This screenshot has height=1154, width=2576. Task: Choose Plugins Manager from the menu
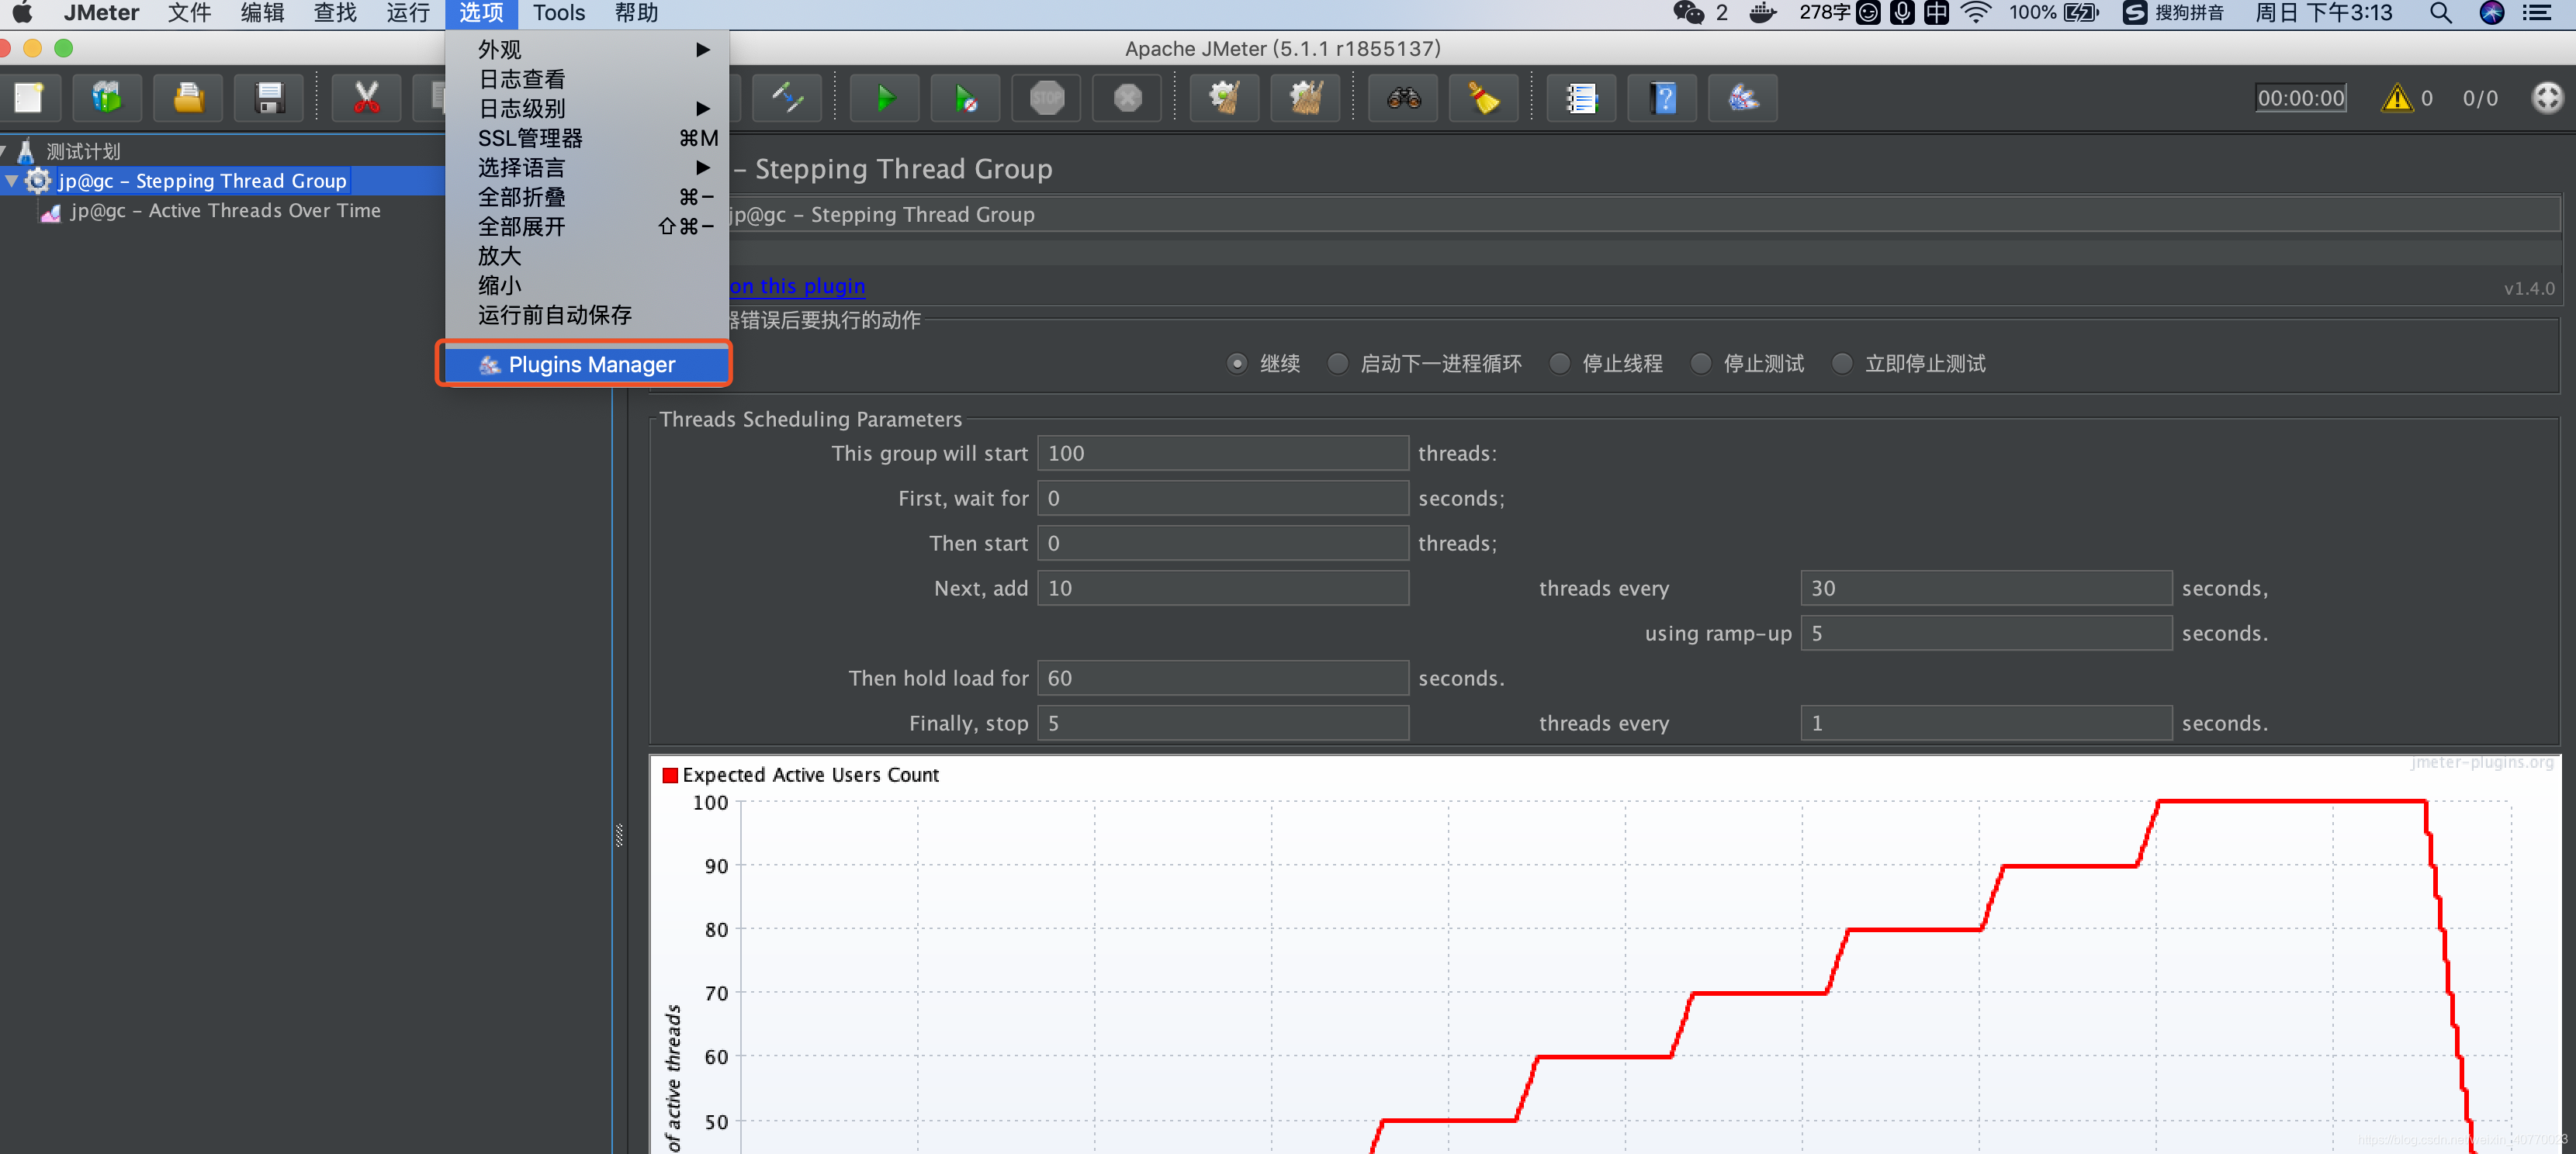pyautogui.click(x=587, y=365)
